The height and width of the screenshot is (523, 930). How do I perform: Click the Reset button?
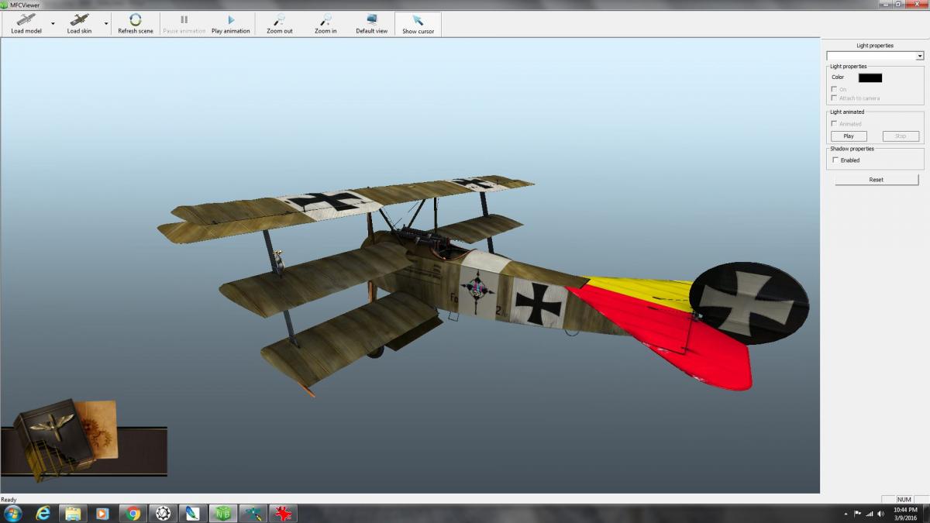pos(876,180)
